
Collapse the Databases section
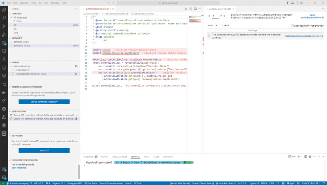[x=10, y=38]
